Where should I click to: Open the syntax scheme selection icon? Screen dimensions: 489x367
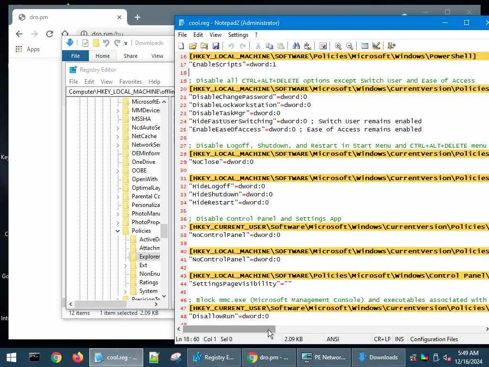click(x=364, y=46)
